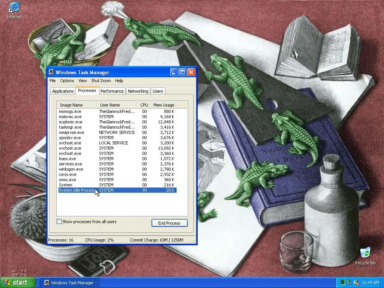
Task: Open the Help menu
Action: (x=119, y=81)
